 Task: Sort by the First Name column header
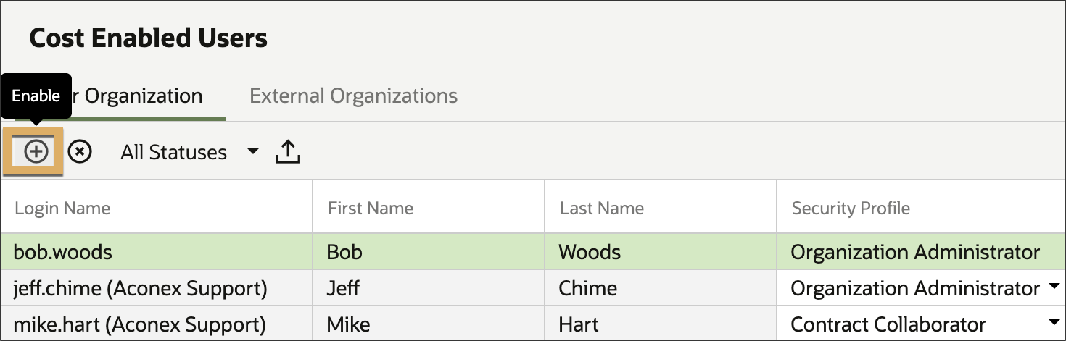370,209
